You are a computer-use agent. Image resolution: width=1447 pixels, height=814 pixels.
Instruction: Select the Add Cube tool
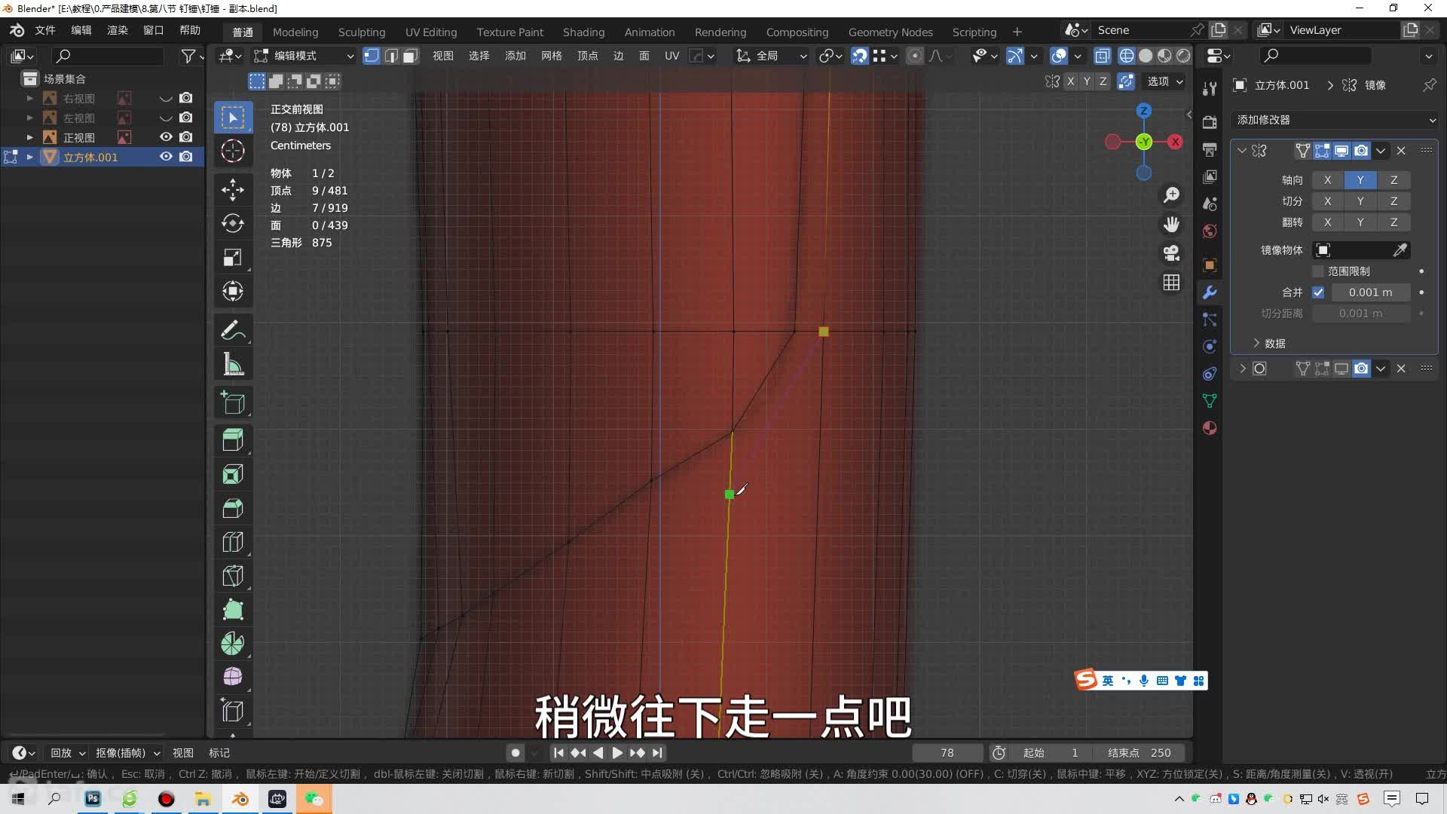[x=233, y=402]
